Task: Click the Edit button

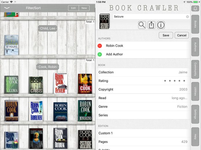Action: (x=74, y=8)
